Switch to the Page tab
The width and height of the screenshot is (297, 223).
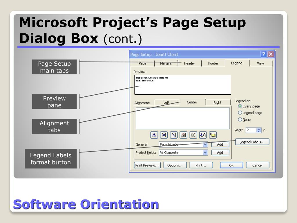(142, 63)
